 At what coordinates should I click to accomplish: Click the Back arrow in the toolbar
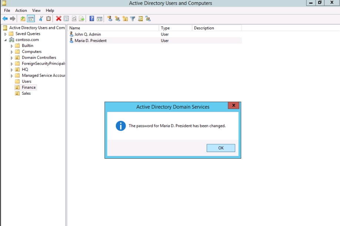5,18
